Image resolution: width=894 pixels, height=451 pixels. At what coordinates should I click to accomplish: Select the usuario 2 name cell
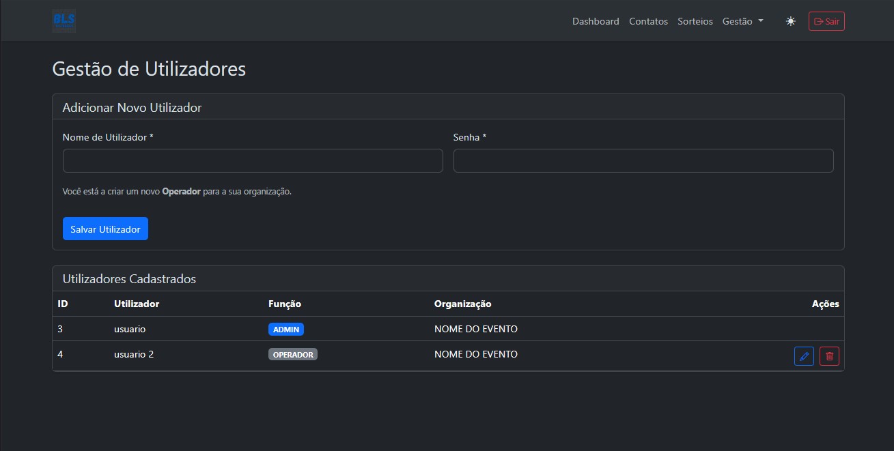pos(134,354)
